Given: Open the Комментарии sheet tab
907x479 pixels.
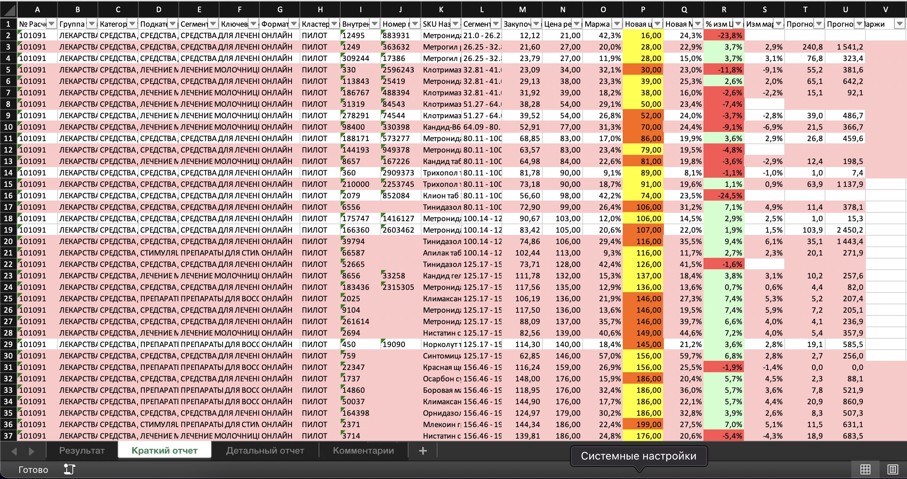Looking at the screenshot, I should 363,451.
